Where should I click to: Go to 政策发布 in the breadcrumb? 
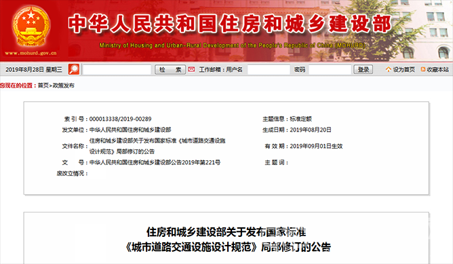63,86
